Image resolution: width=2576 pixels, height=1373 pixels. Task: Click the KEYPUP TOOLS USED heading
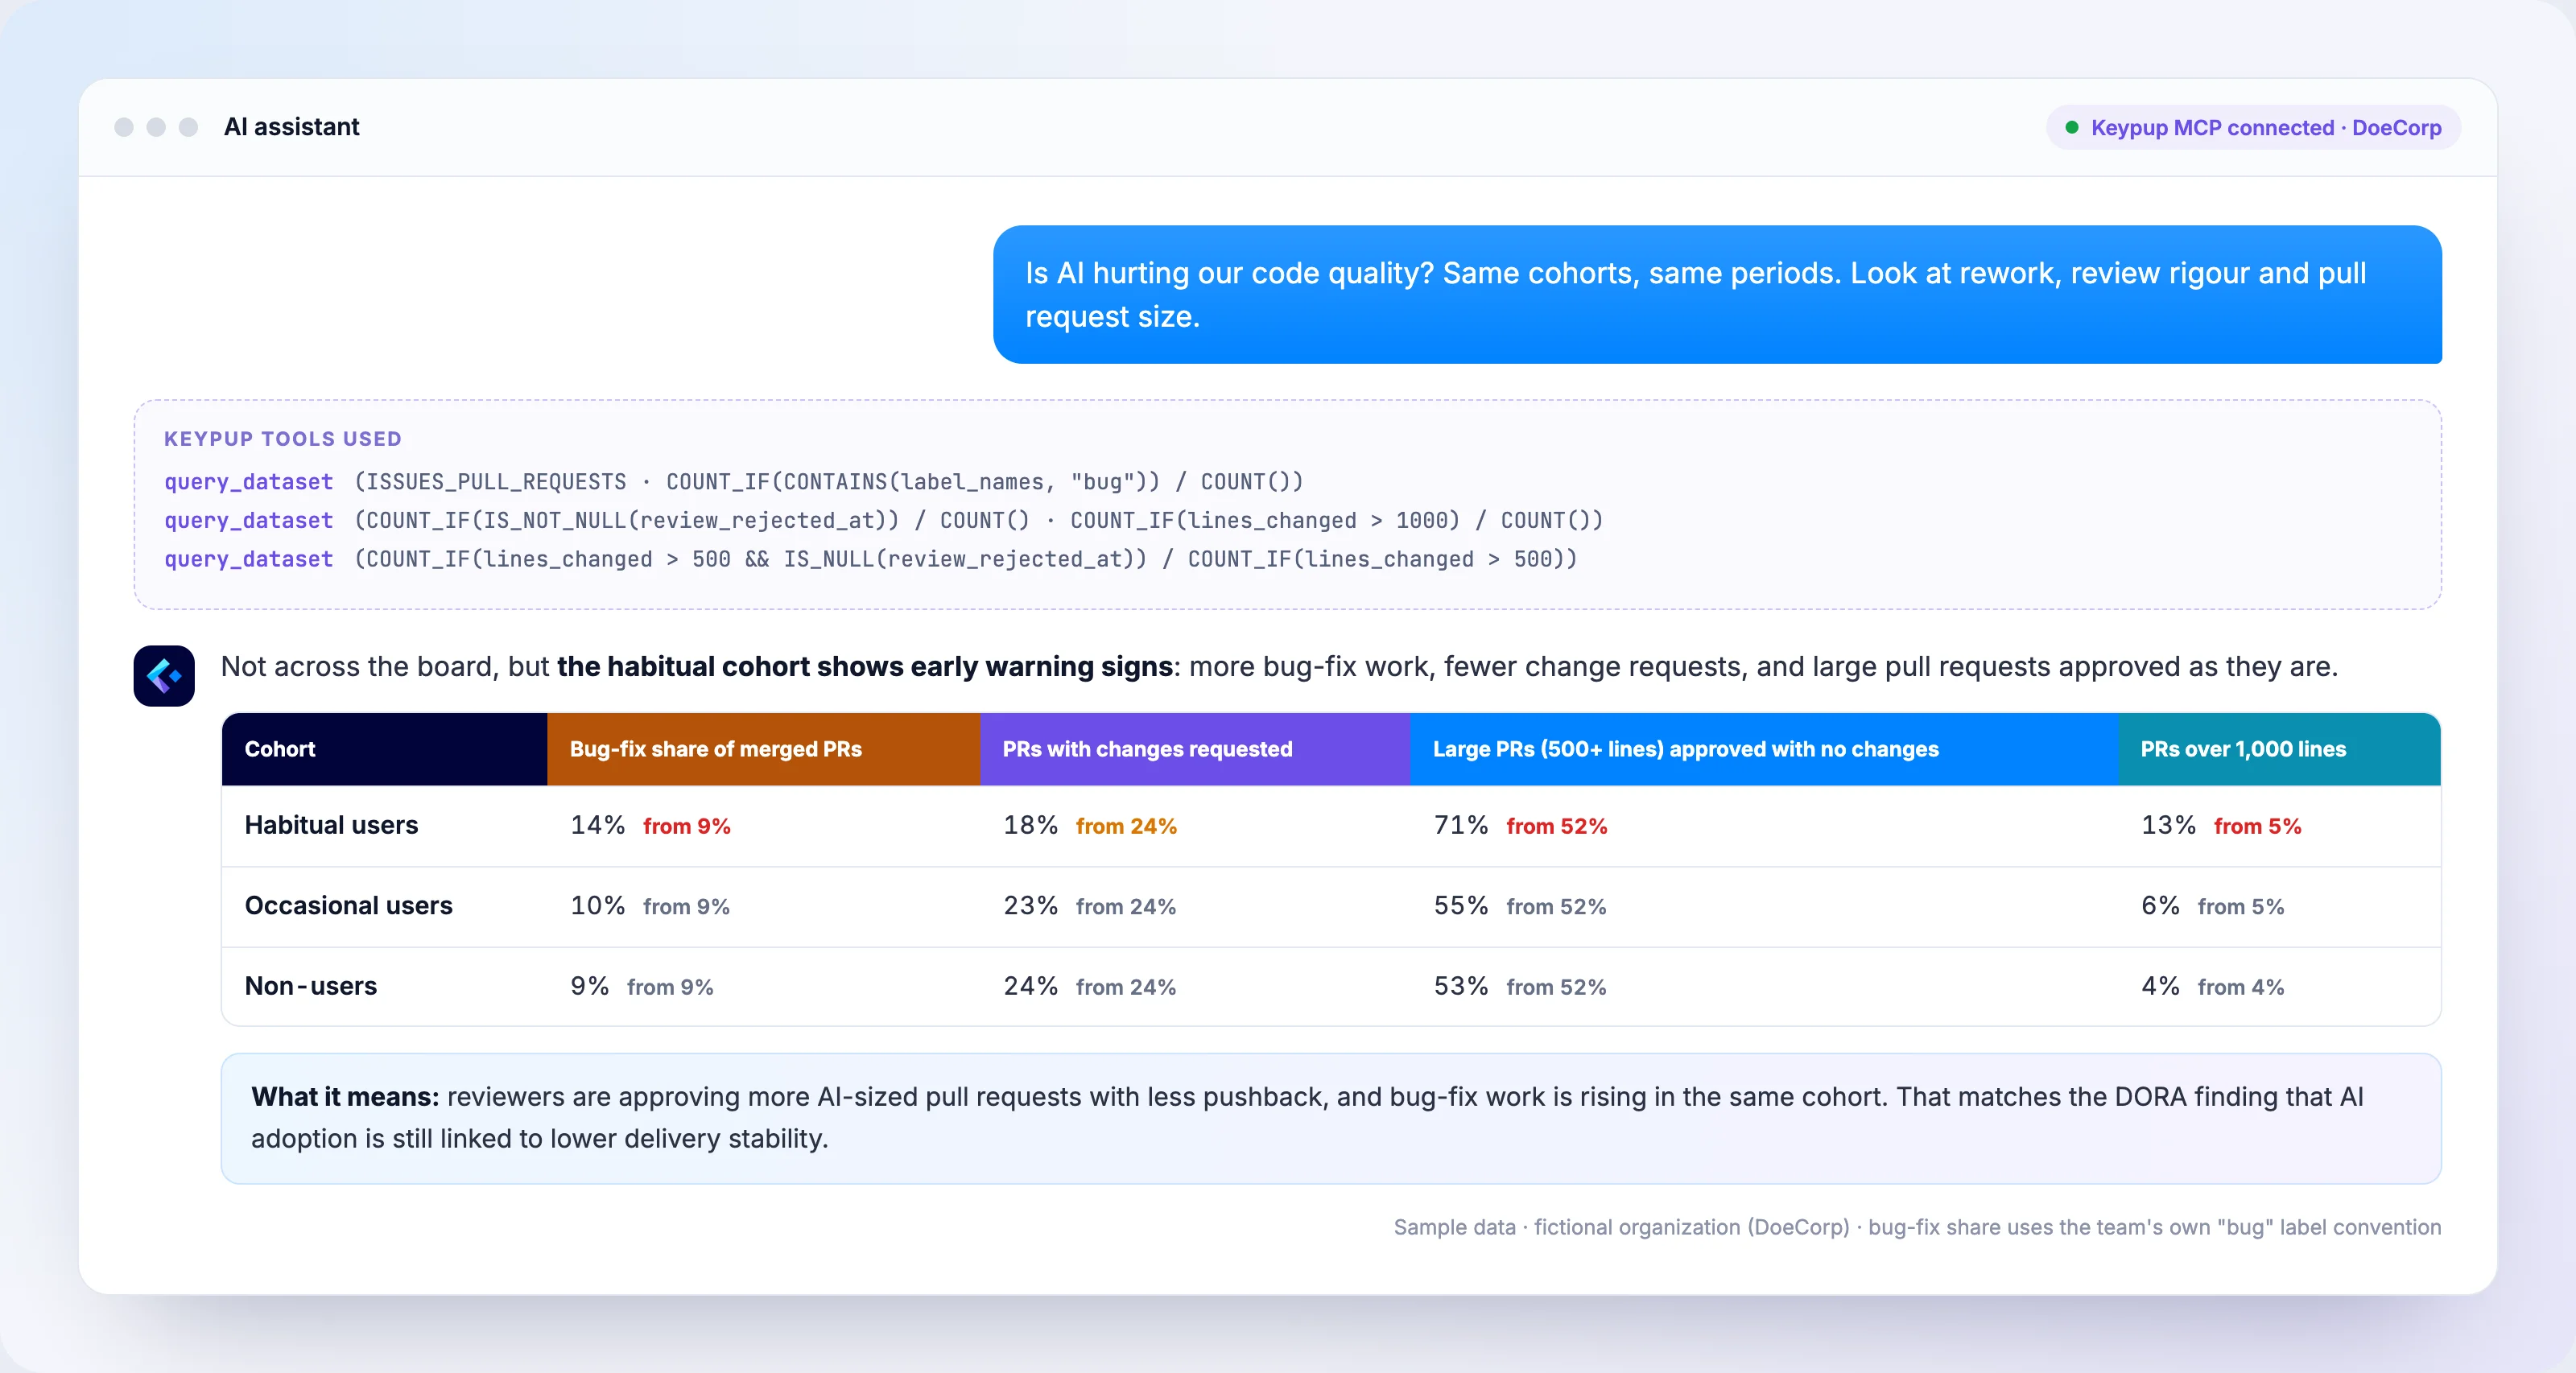[283, 439]
